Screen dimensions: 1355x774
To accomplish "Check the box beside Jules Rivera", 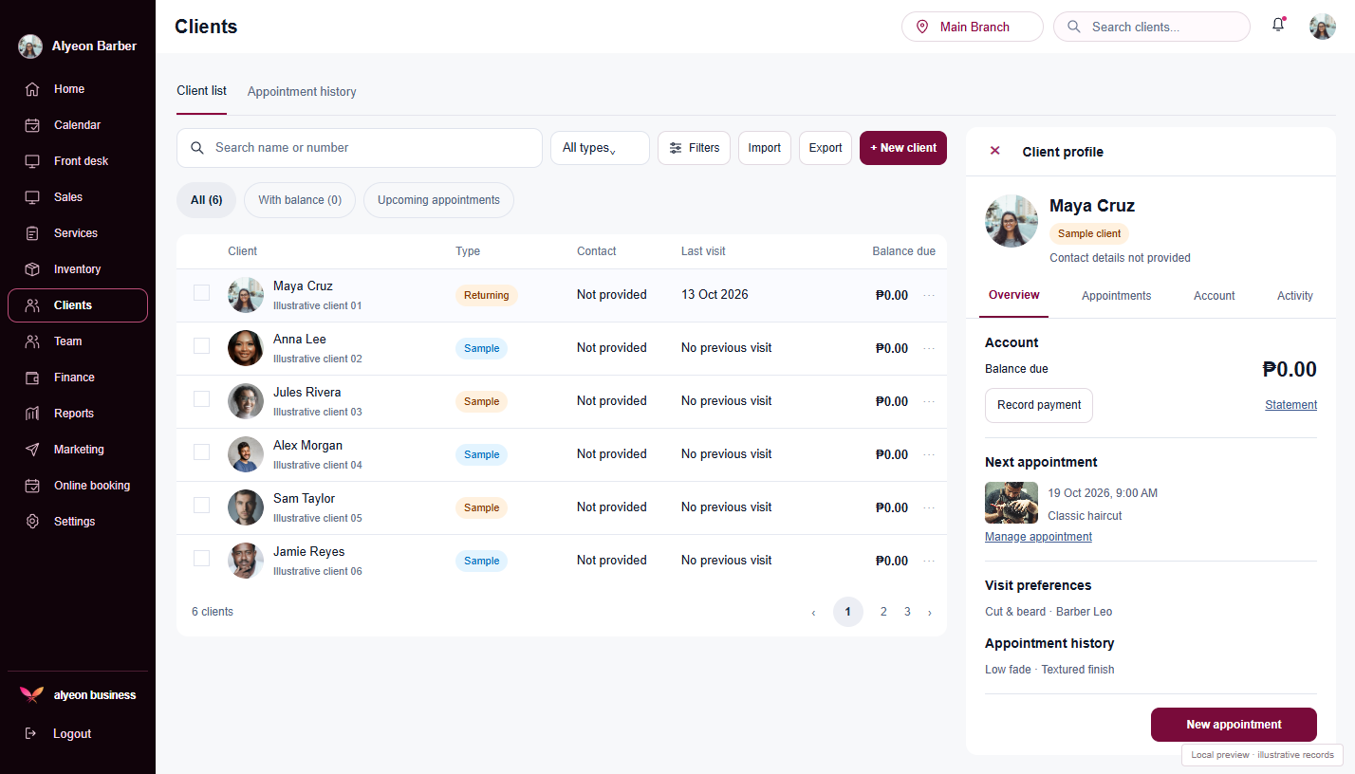I will coord(201,399).
